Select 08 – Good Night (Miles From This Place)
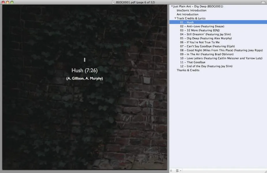 [x=221, y=50]
